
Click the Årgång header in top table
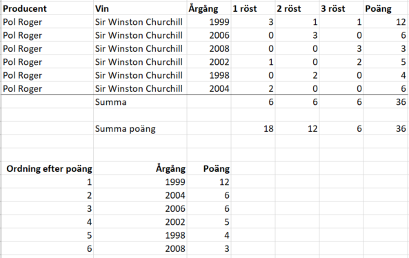pos(209,8)
